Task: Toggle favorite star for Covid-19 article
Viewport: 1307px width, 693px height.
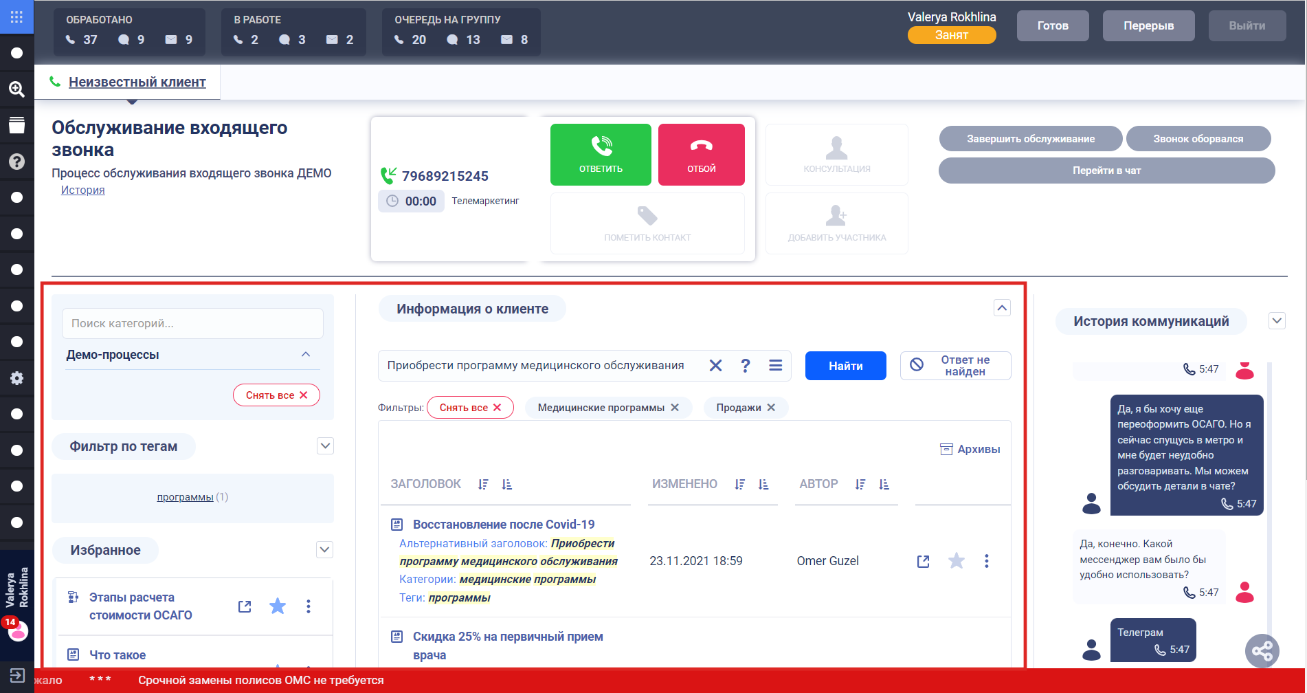Action: tap(957, 561)
